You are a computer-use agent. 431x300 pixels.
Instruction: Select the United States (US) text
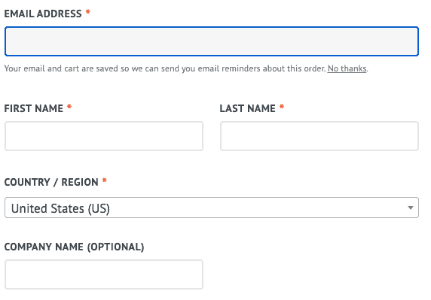pos(60,208)
